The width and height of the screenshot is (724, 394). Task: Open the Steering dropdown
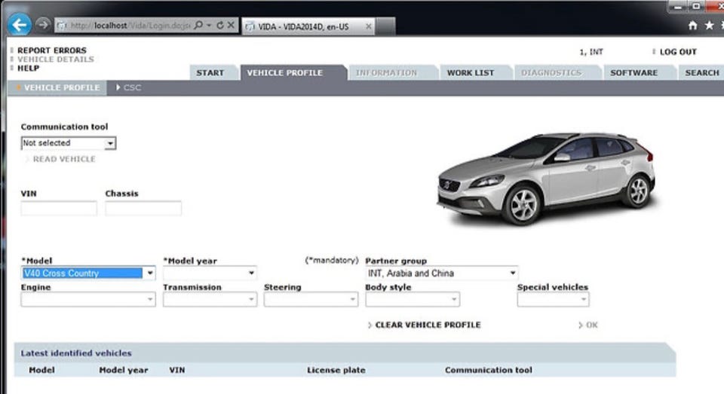(311, 299)
